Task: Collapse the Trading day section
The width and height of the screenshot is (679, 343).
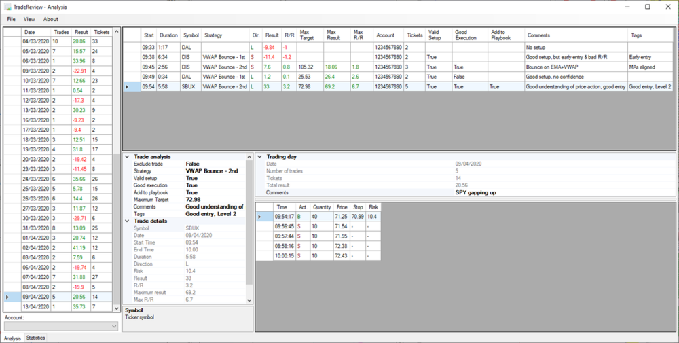Action: click(x=259, y=157)
